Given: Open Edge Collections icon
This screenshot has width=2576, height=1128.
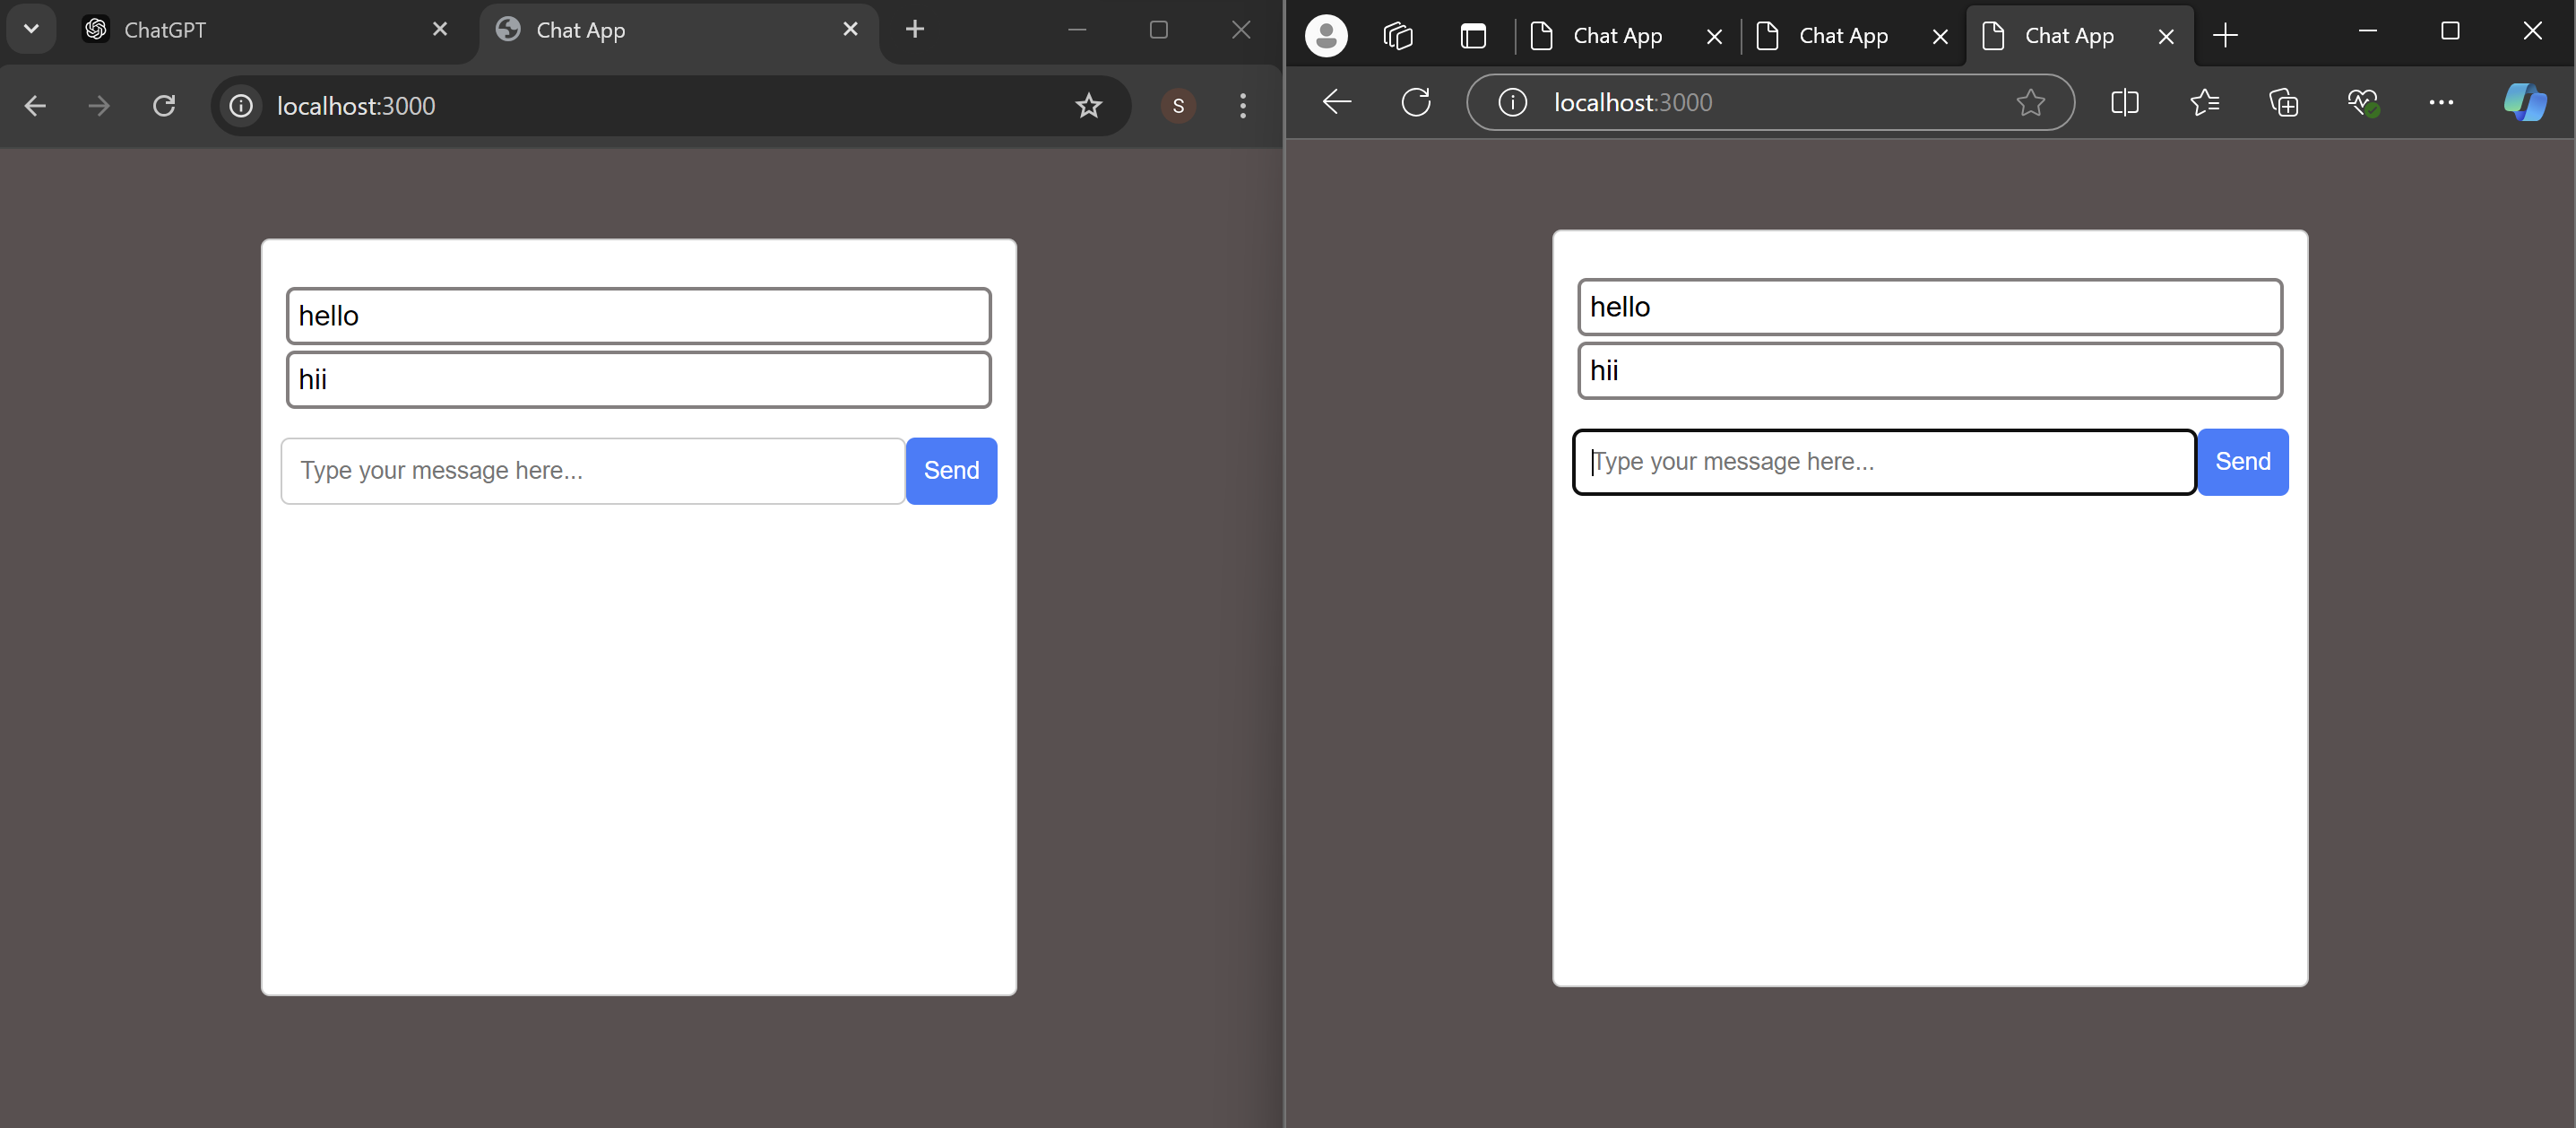Looking at the screenshot, I should pos(2283,102).
